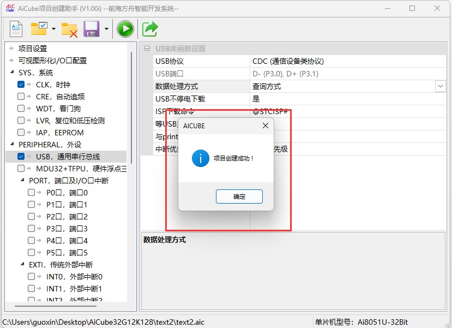Collapse the SYS 系统 tree node

12,72
